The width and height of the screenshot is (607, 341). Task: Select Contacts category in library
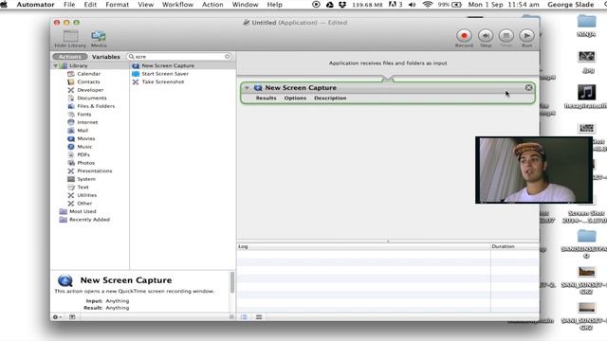coord(88,81)
